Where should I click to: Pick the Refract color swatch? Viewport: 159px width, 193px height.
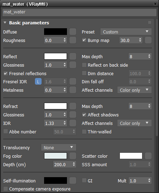coord(55,106)
